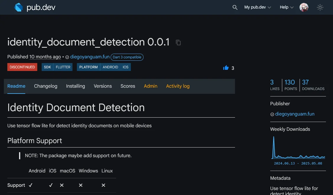Viewport: 333px width, 195px height.
Task: Click the 'Identity Document Detection' heading
Action: (x=76, y=108)
